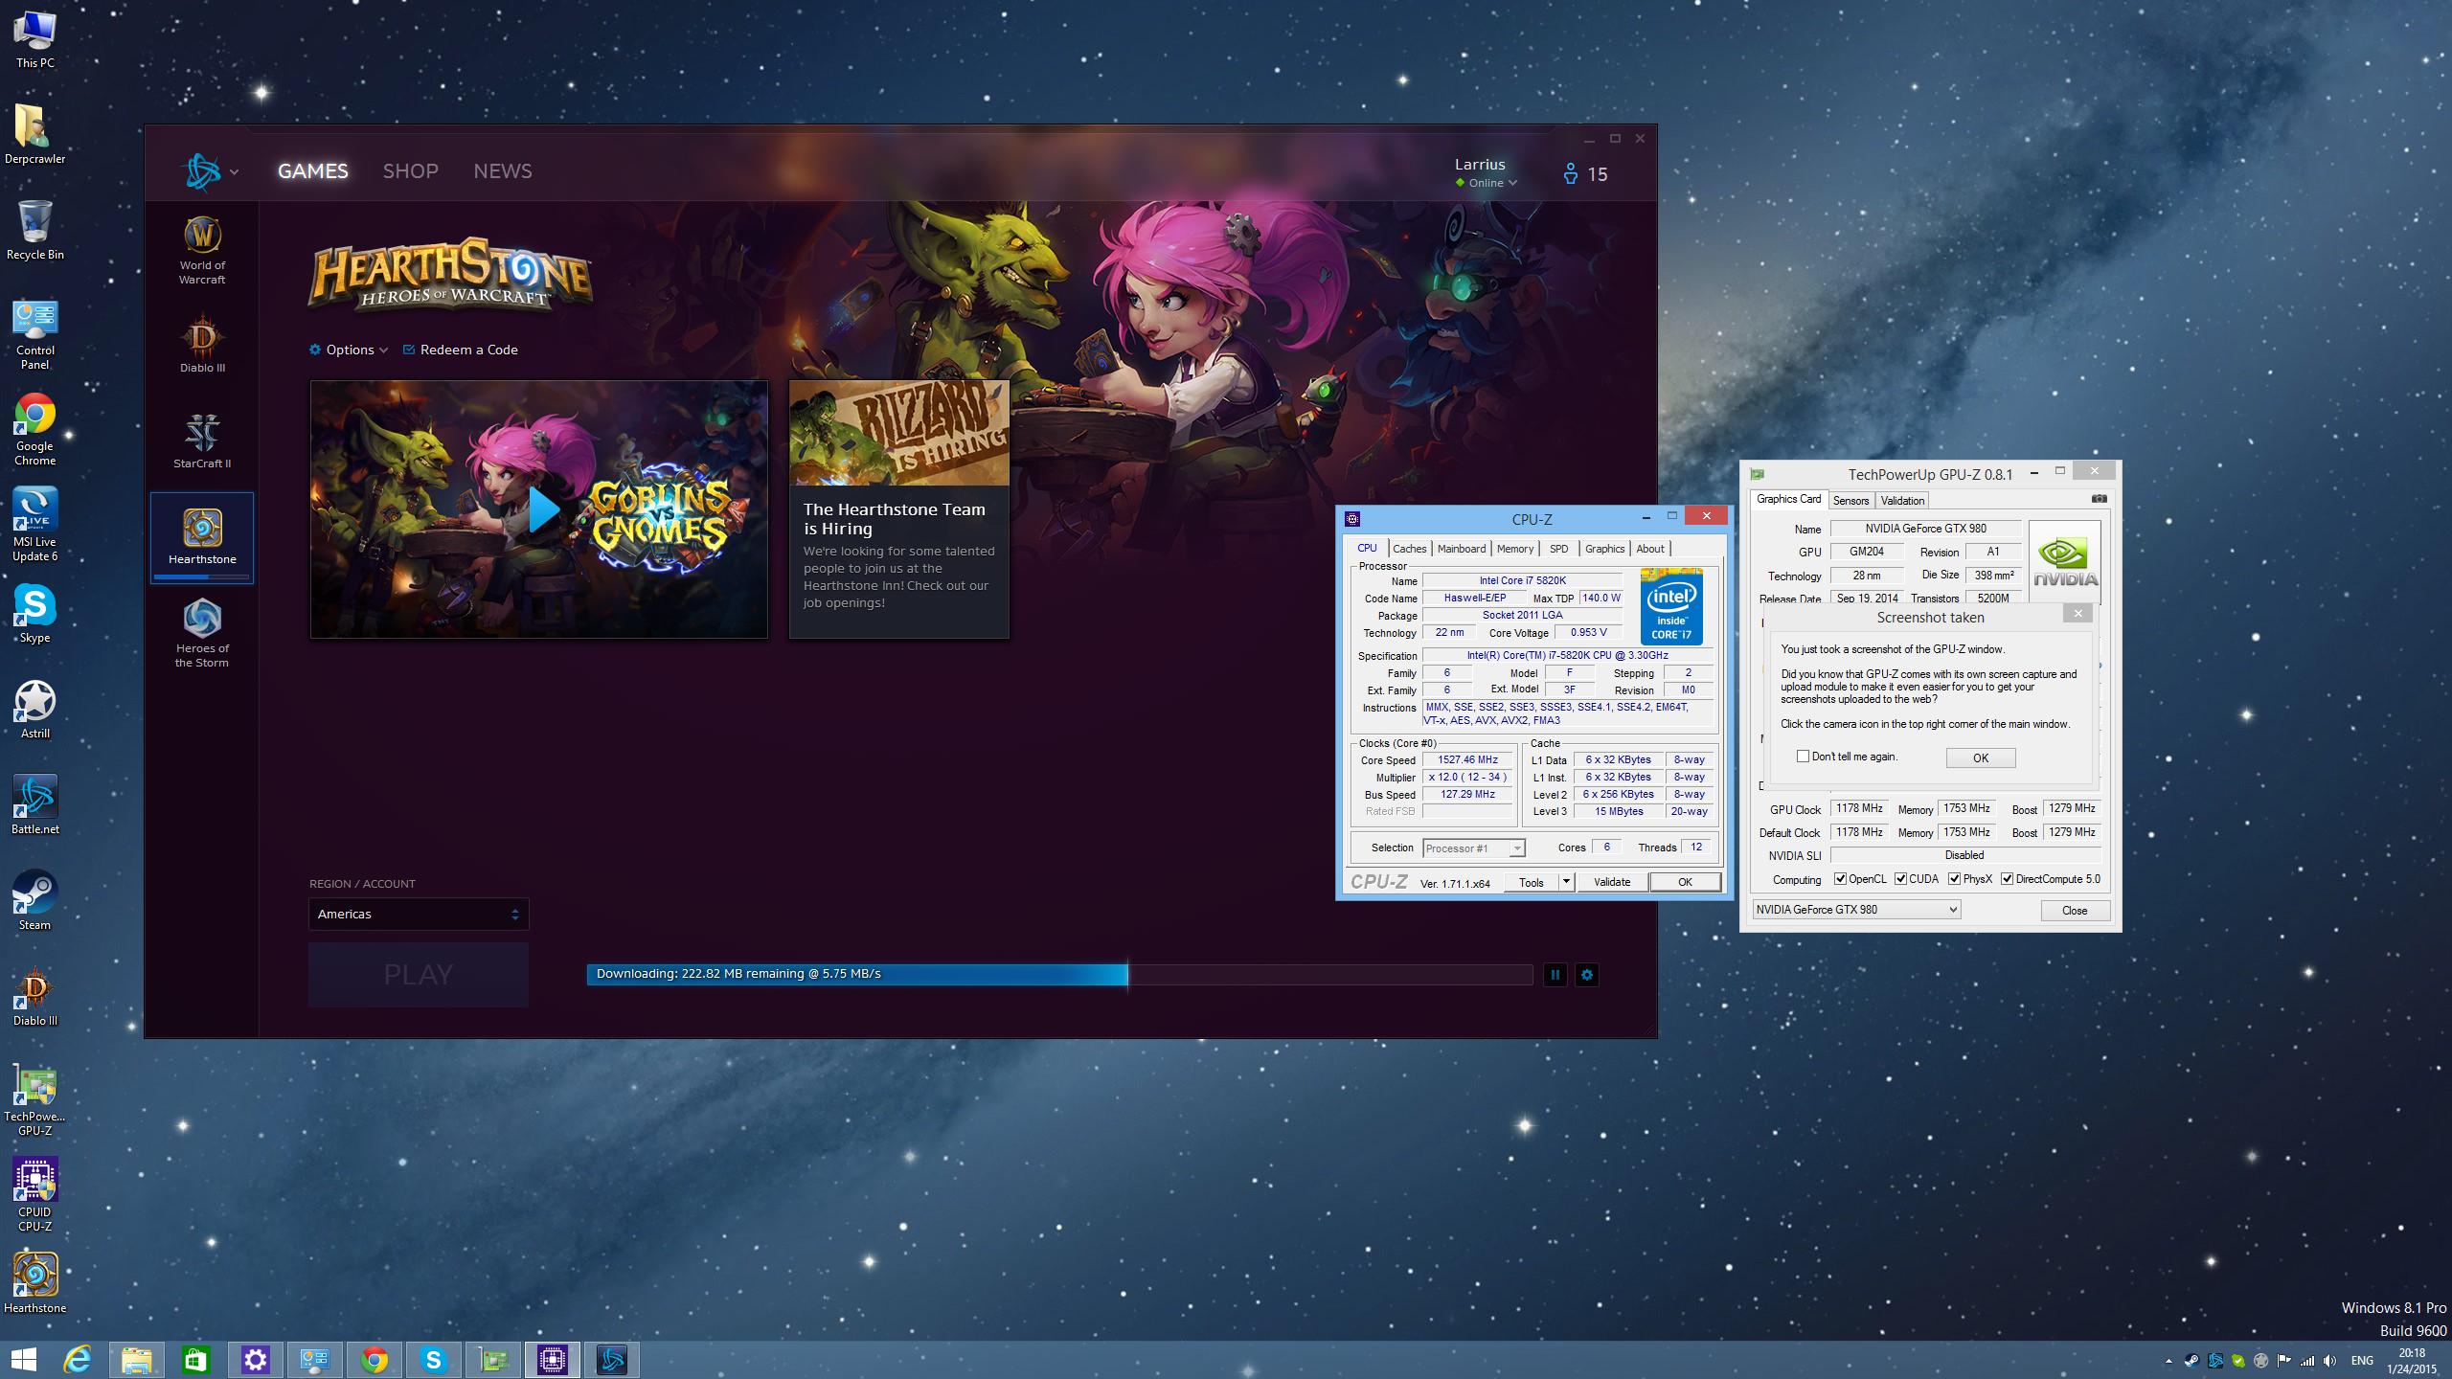
Task: Select StarCraft II in the Battle.net sidebar
Action: pyautogui.click(x=202, y=441)
